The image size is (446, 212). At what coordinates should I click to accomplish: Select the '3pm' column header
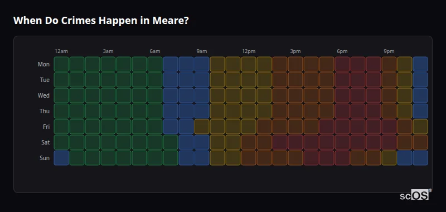[295, 51]
